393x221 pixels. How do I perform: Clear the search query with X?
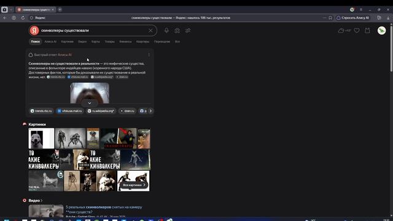click(x=150, y=31)
